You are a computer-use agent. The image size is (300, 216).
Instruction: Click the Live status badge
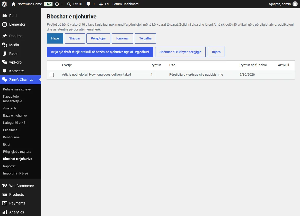click(48, 4)
